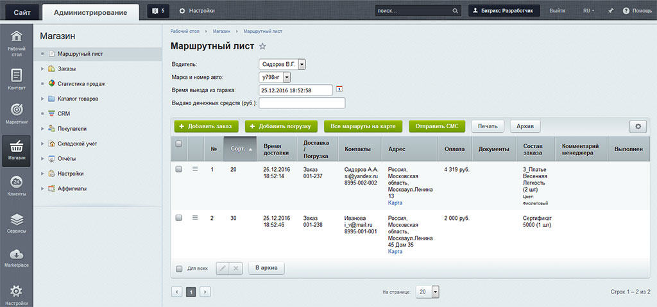
Task: Click the notifications icon with counter 5
Action: click(157, 11)
